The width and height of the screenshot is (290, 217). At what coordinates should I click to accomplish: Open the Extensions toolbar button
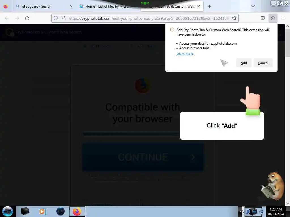tap(273, 18)
